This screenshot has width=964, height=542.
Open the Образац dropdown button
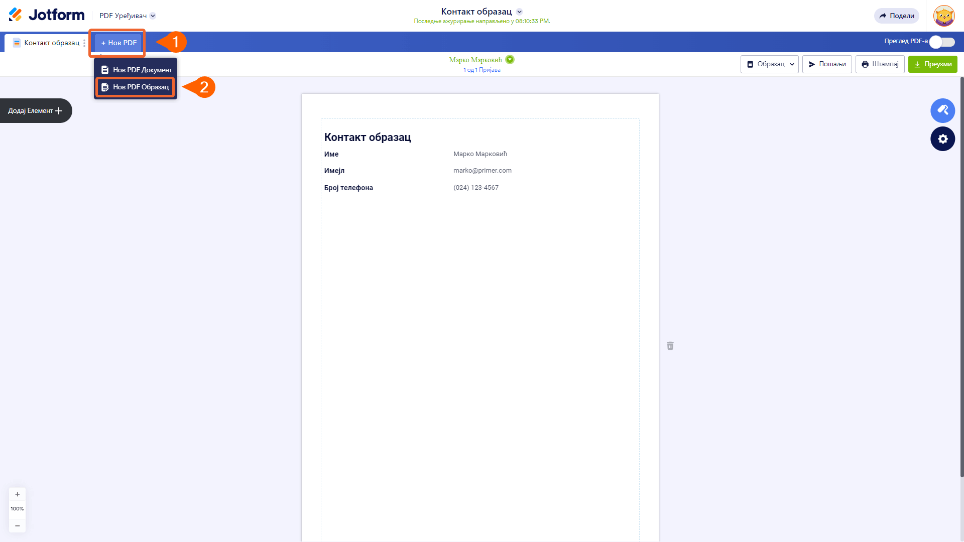pos(769,64)
